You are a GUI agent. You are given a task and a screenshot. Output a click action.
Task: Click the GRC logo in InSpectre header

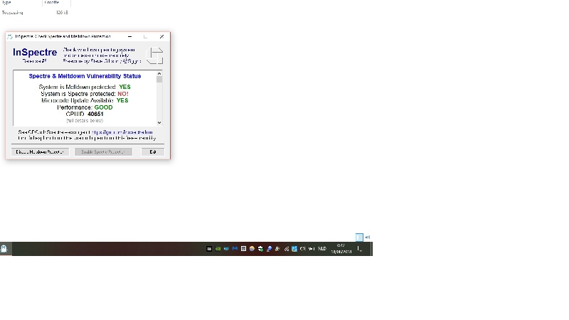(x=155, y=55)
